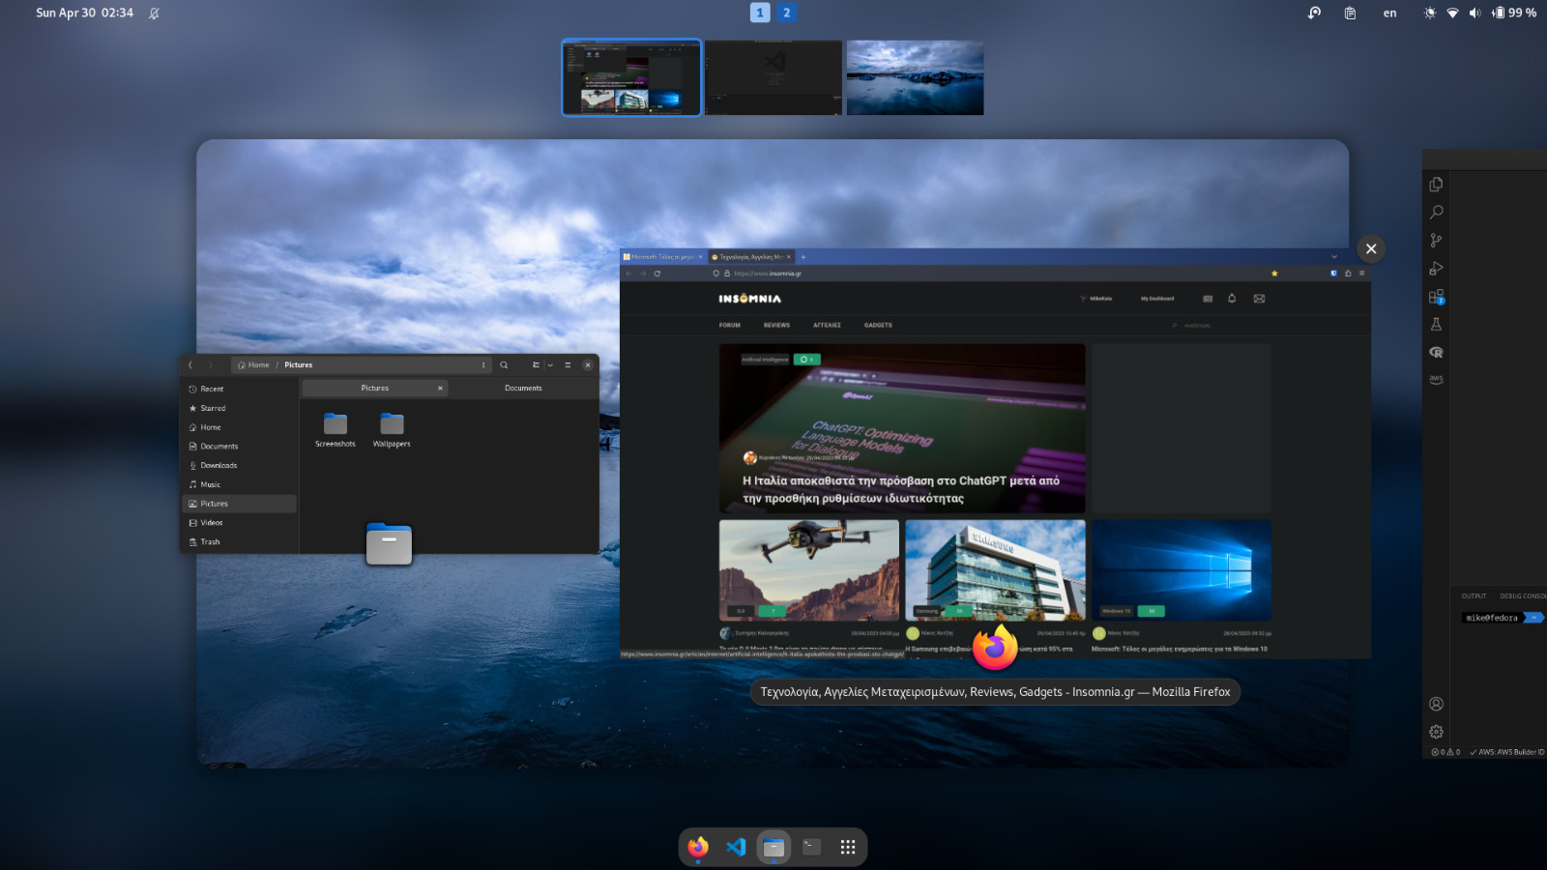Open the R extension icon in VS Code
This screenshot has width=1547, height=870.
[1436, 352]
